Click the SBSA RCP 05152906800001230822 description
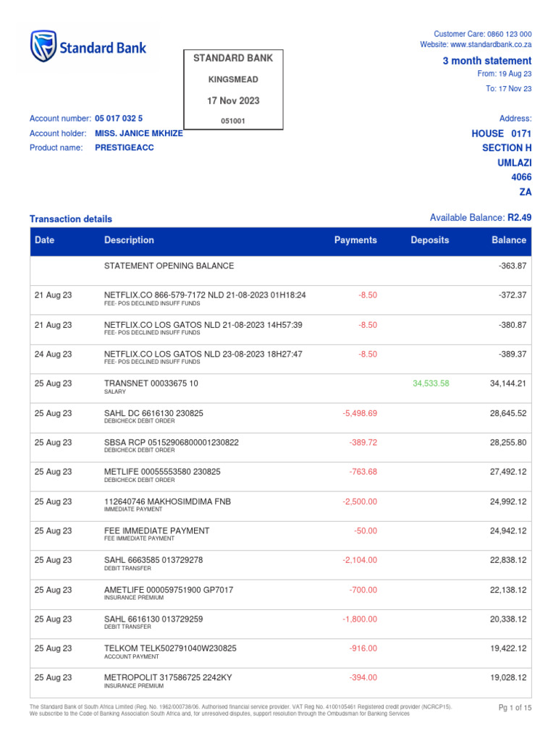556x741 pixels. [171, 443]
